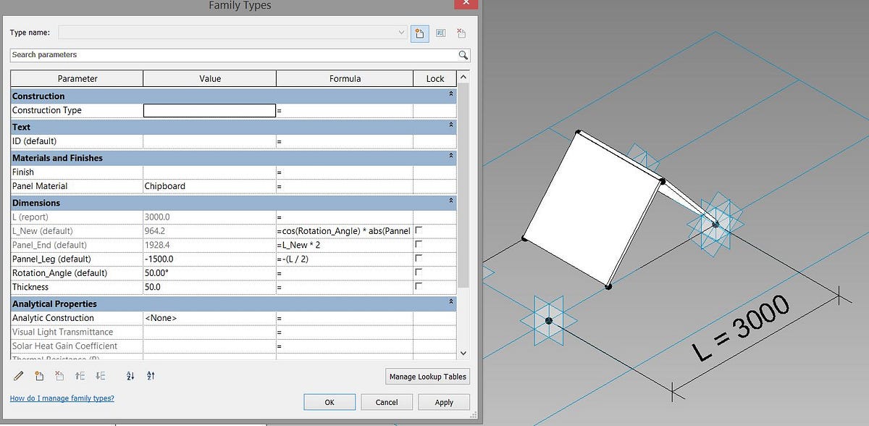Click the Edit Parameter pencil icon
869x426 pixels.
point(19,376)
